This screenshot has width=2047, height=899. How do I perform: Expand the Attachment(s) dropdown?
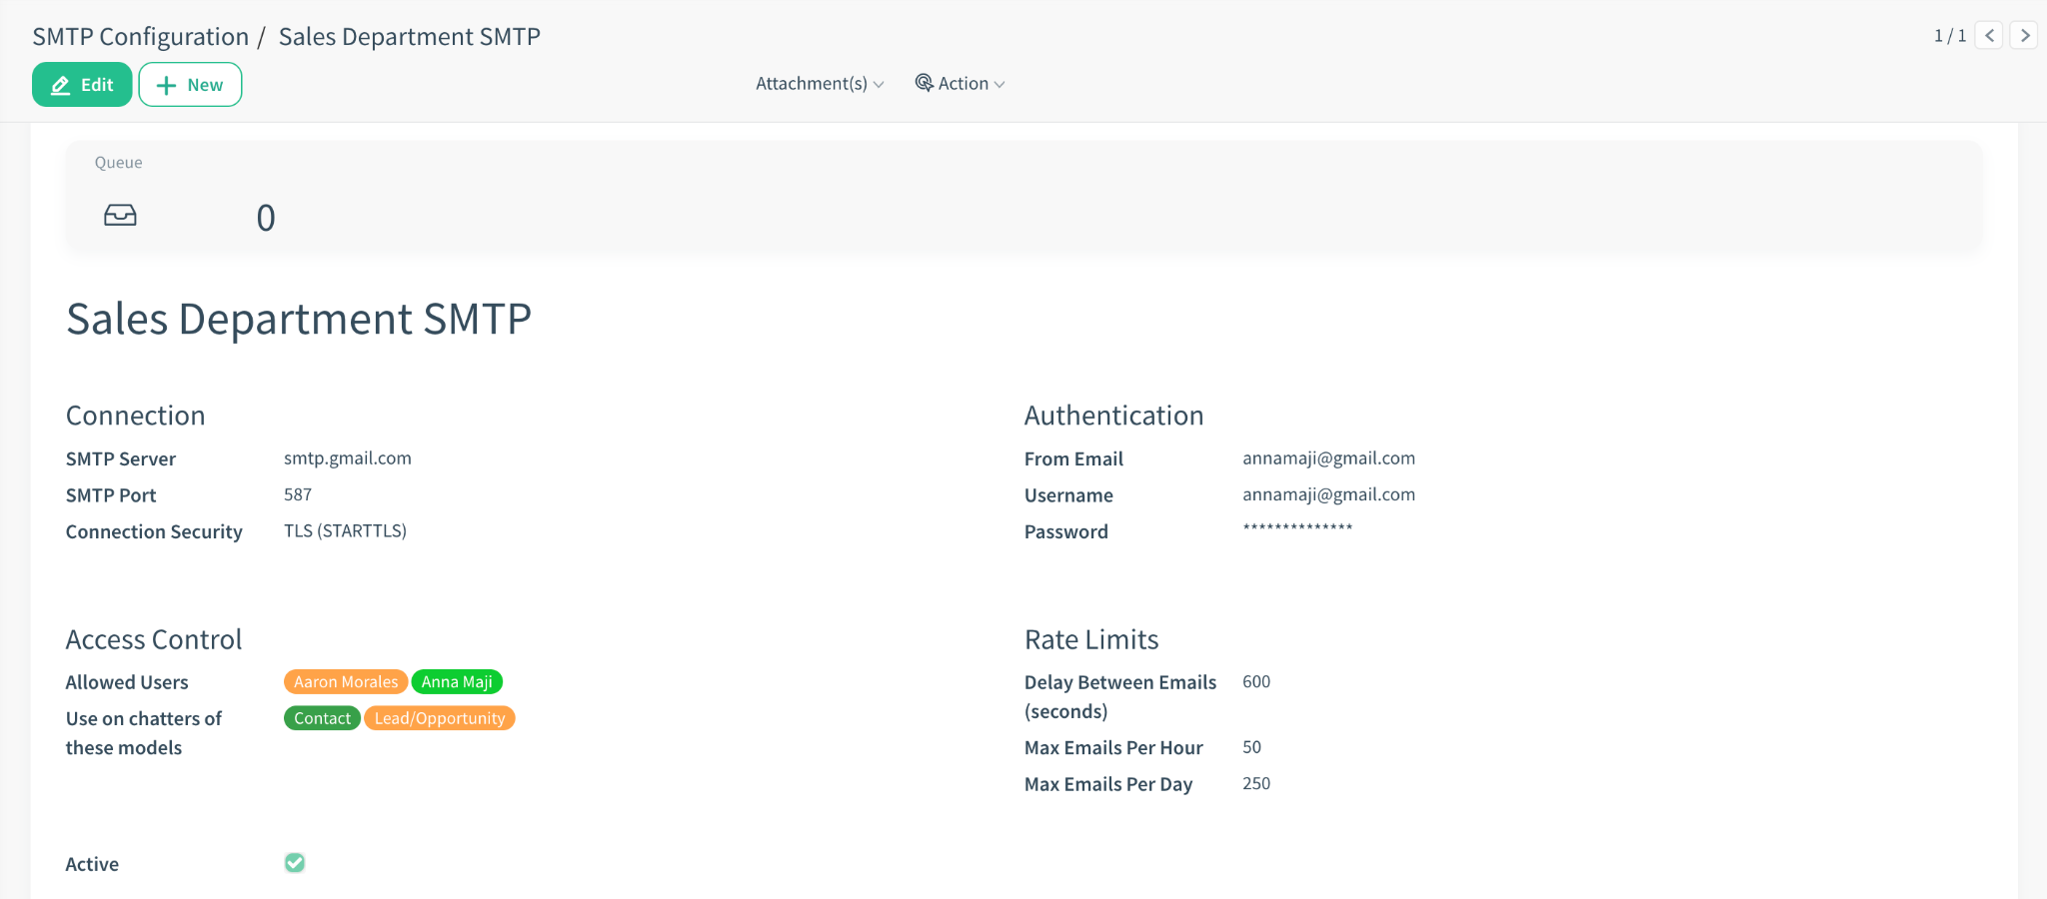(x=819, y=84)
